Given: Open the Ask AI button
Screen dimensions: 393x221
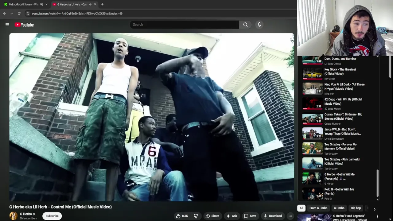Looking at the screenshot, I should pos(232,216).
